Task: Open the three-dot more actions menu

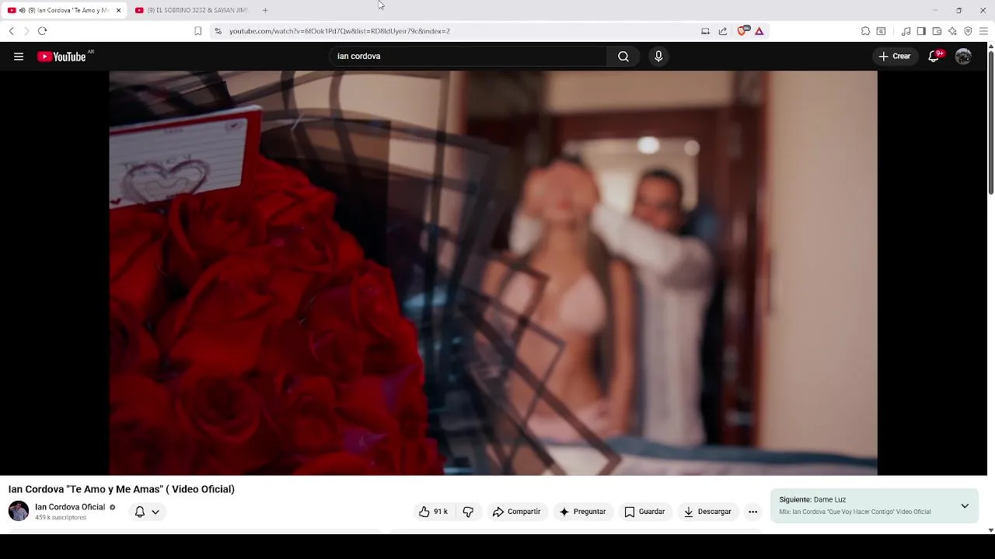Action: point(752,512)
